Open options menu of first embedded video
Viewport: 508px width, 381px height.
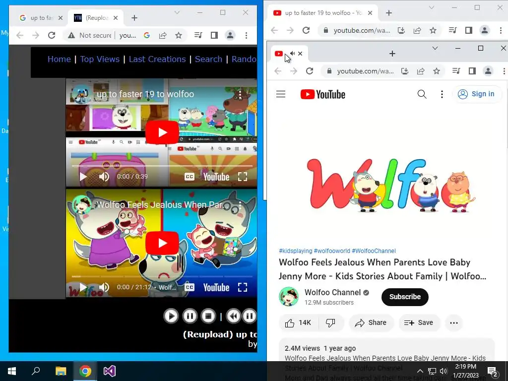240,94
